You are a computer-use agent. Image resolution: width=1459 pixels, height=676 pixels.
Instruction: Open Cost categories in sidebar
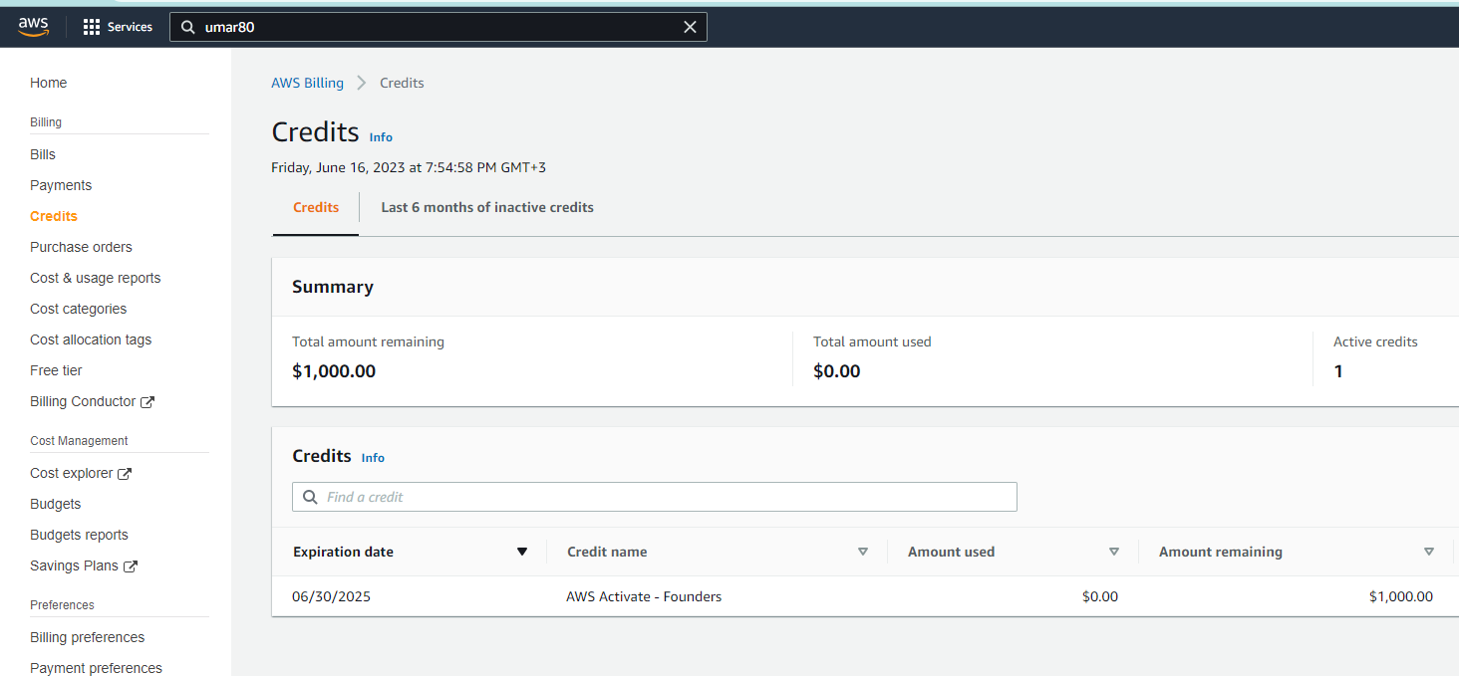coord(79,309)
